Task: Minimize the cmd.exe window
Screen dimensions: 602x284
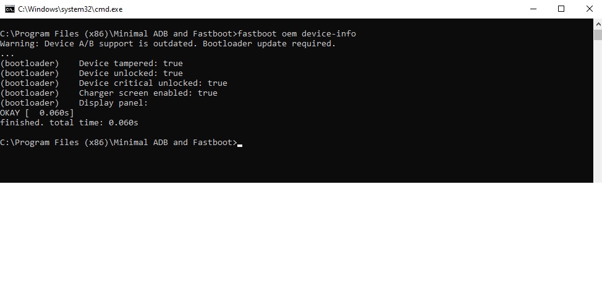Action: (x=532, y=9)
